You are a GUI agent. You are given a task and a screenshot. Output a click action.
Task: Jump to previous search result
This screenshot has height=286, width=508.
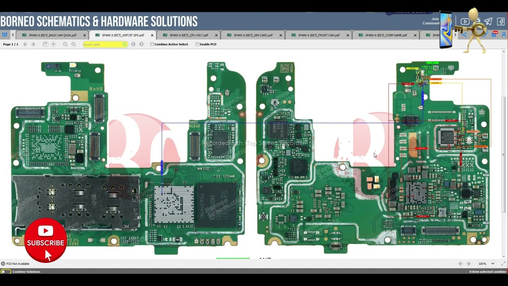point(133,44)
